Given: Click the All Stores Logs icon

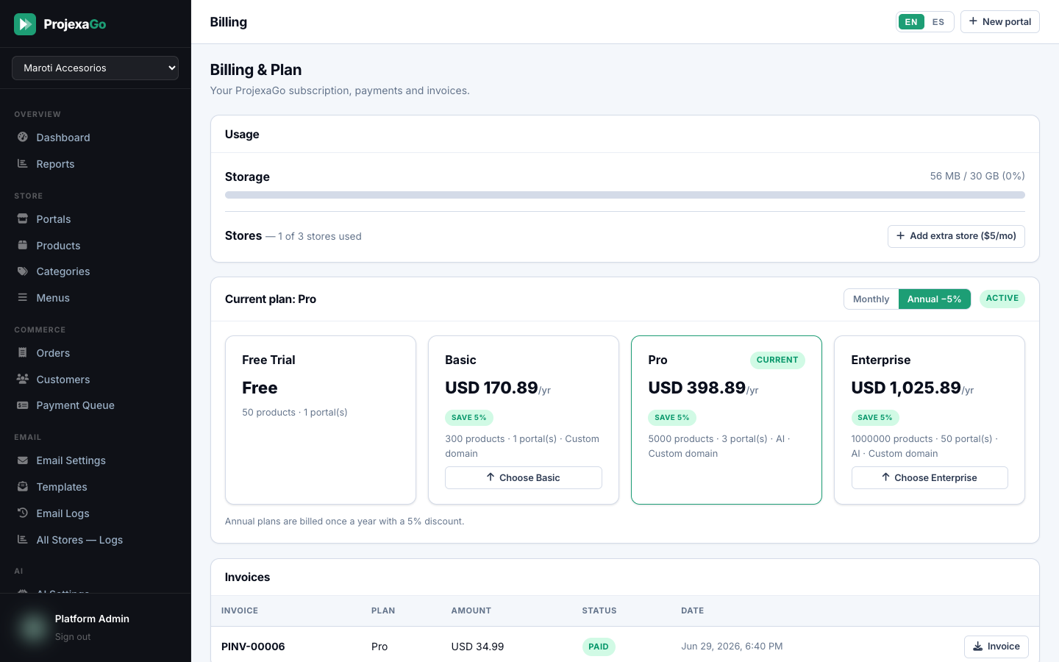Looking at the screenshot, I should click(23, 539).
